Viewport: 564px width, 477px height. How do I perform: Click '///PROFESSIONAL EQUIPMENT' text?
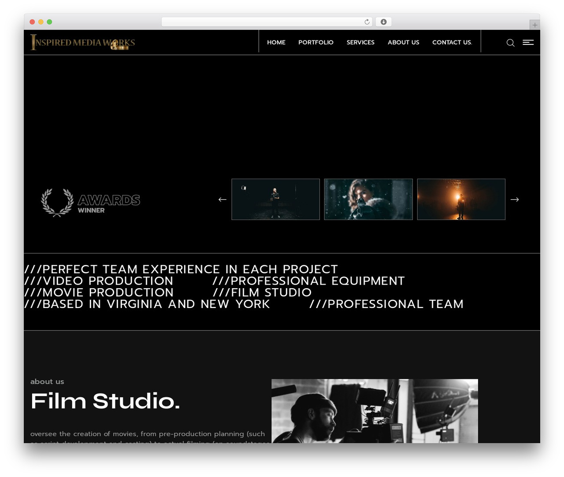(308, 281)
